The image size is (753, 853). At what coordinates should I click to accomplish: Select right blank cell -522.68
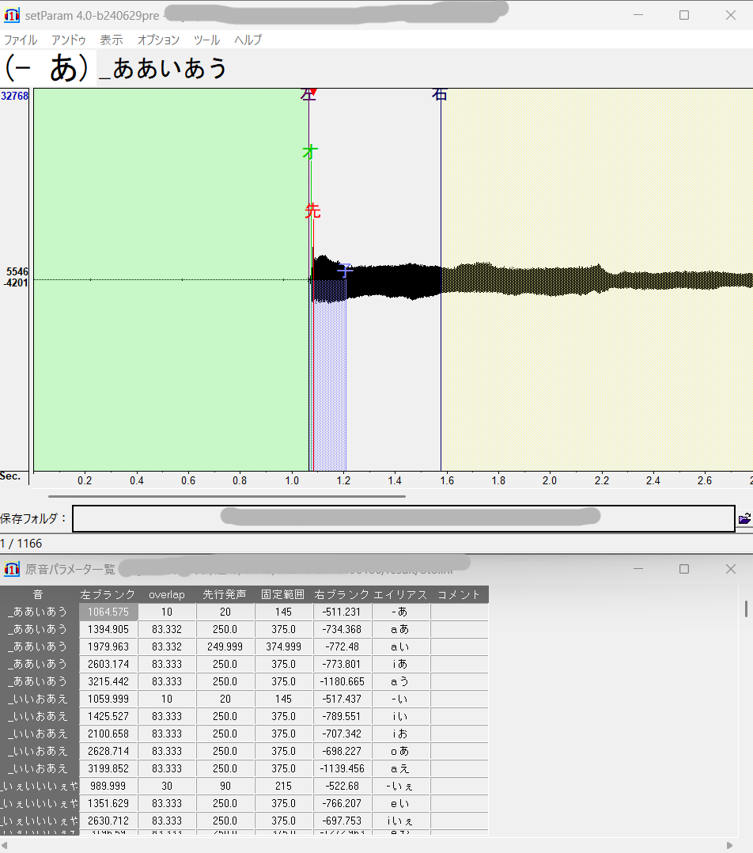[x=342, y=786]
